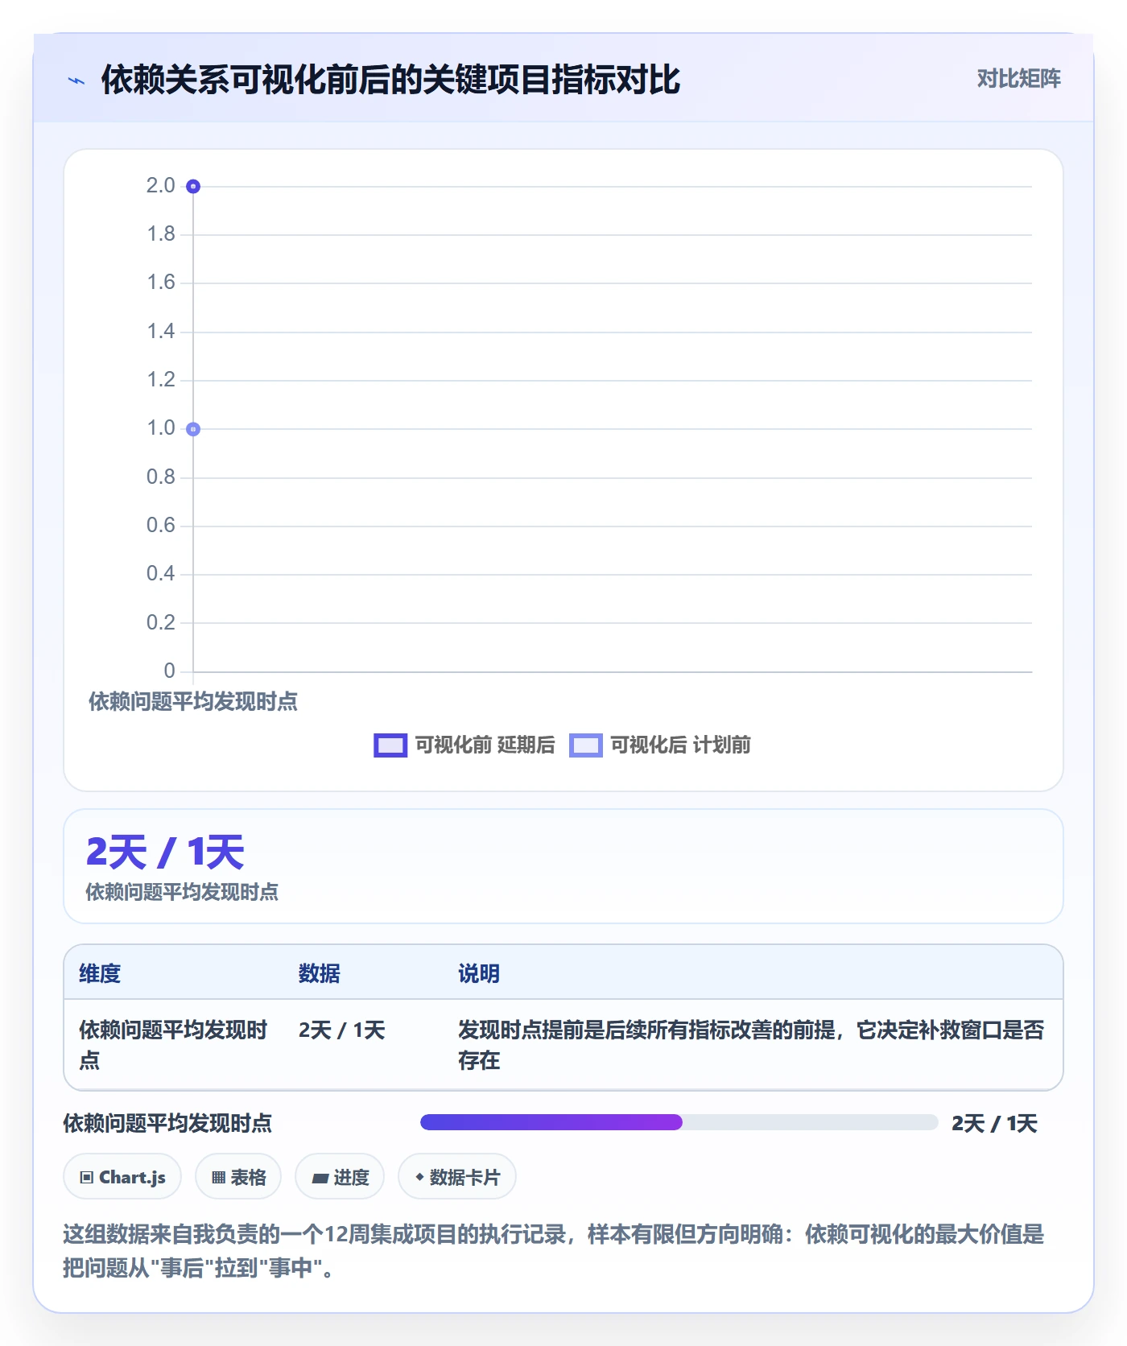Toggle the 可视化后 计划前 legend swatch
The width and height of the screenshot is (1127, 1346).
pyautogui.click(x=586, y=745)
